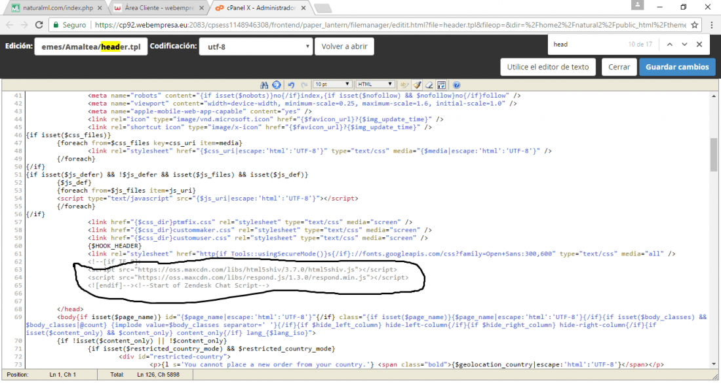721x384 pixels.
Task: Save with 'Guardar cambios' button
Action: 677,67
